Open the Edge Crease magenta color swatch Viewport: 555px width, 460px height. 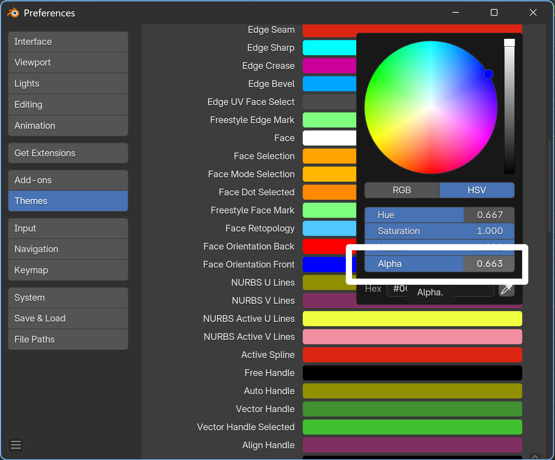click(330, 66)
